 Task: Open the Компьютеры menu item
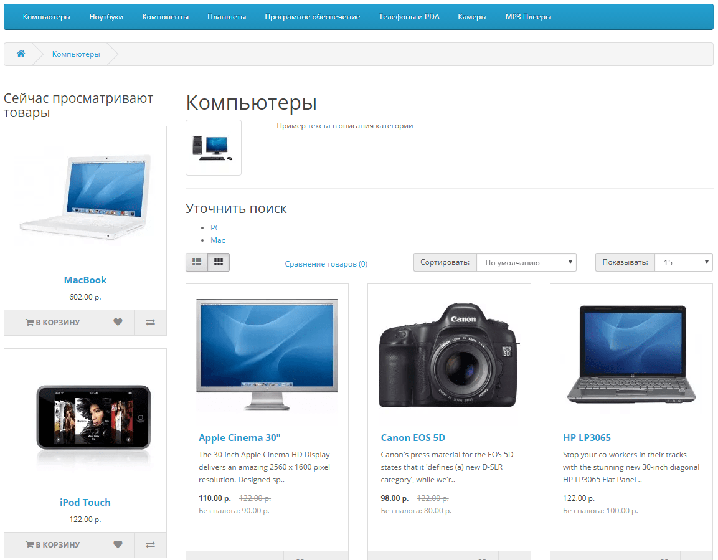(47, 17)
